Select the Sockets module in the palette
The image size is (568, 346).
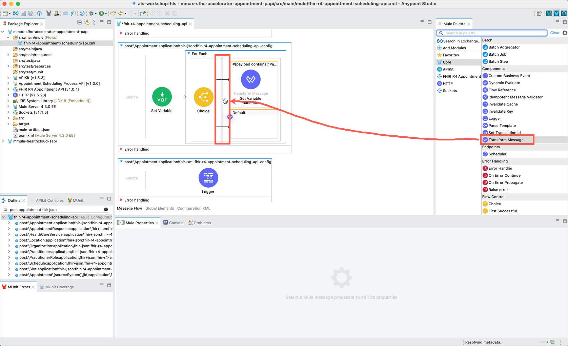tap(447, 91)
